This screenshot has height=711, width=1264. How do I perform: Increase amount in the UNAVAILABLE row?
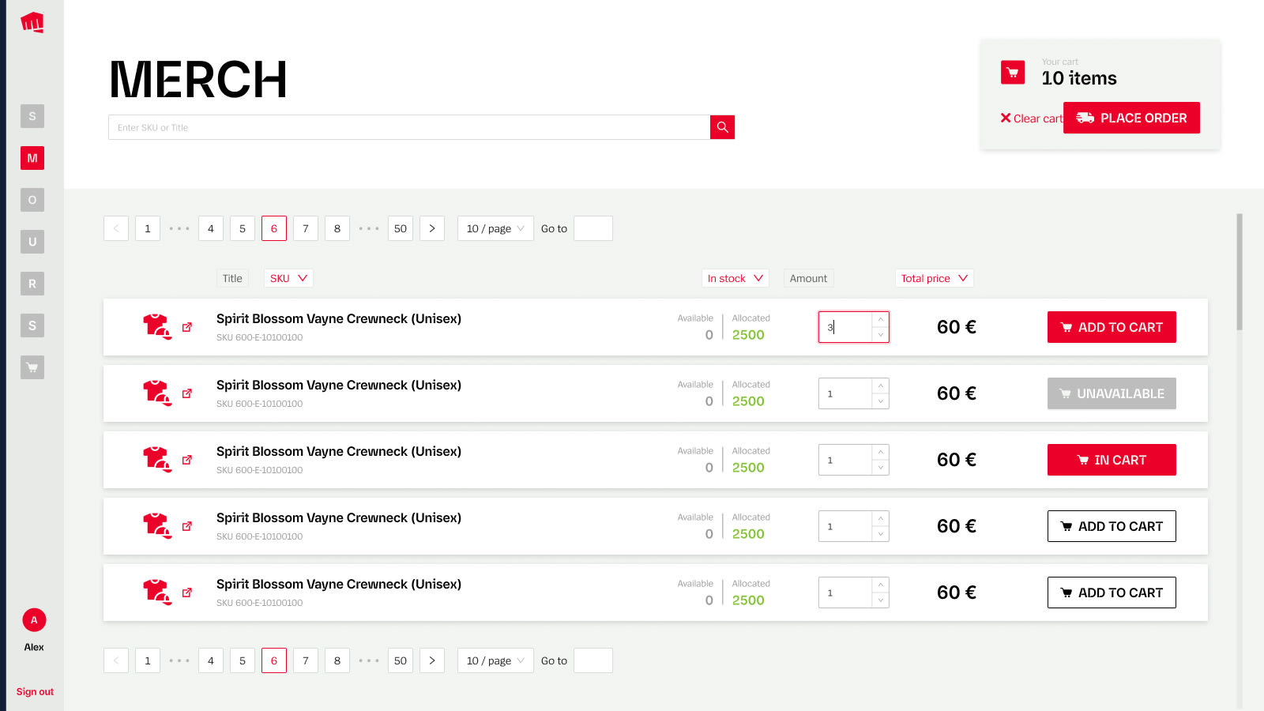click(881, 386)
